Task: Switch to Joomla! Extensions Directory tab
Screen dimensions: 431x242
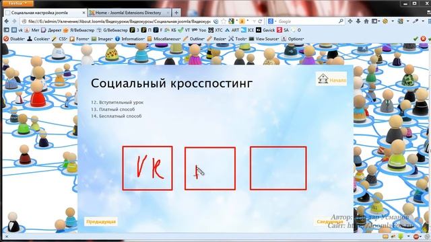Action: pyautogui.click(x=130, y=13)
